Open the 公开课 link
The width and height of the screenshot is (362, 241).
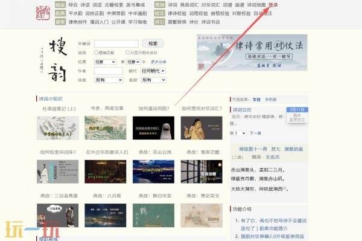[118, 22]
